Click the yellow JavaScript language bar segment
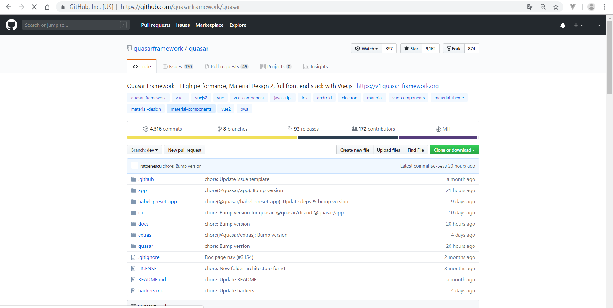This screenshot has height=308, width=613. click(x=212, y=138)
